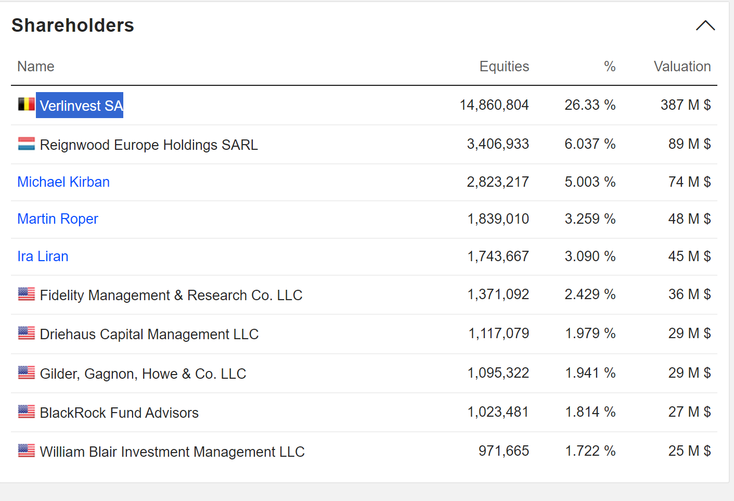This screenshot has width=734, height=501.
Task: Select Driehaus Capital Management LLC name
Action: 149,334
